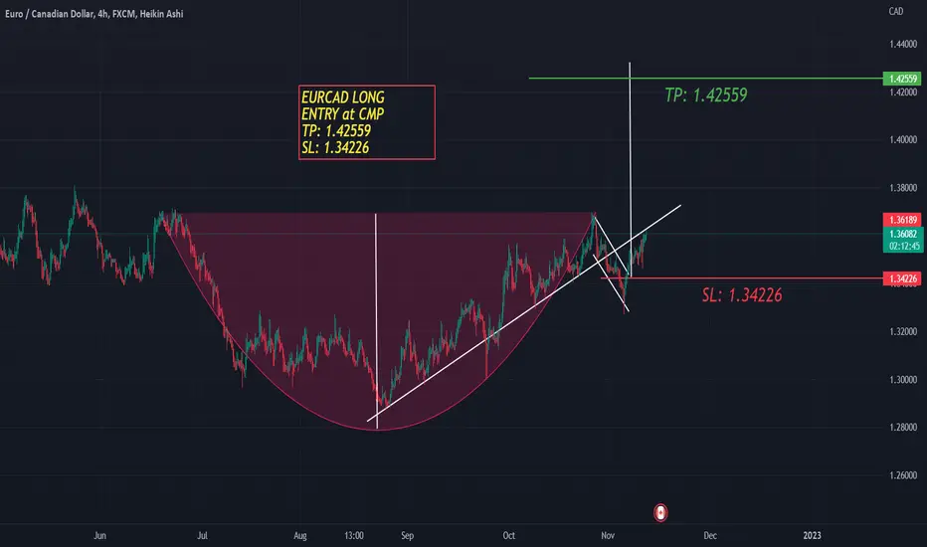The height and width of the screenshot is (547, 927).
Task: Click the Sep label on the time axis
Action: pos(408,536)
